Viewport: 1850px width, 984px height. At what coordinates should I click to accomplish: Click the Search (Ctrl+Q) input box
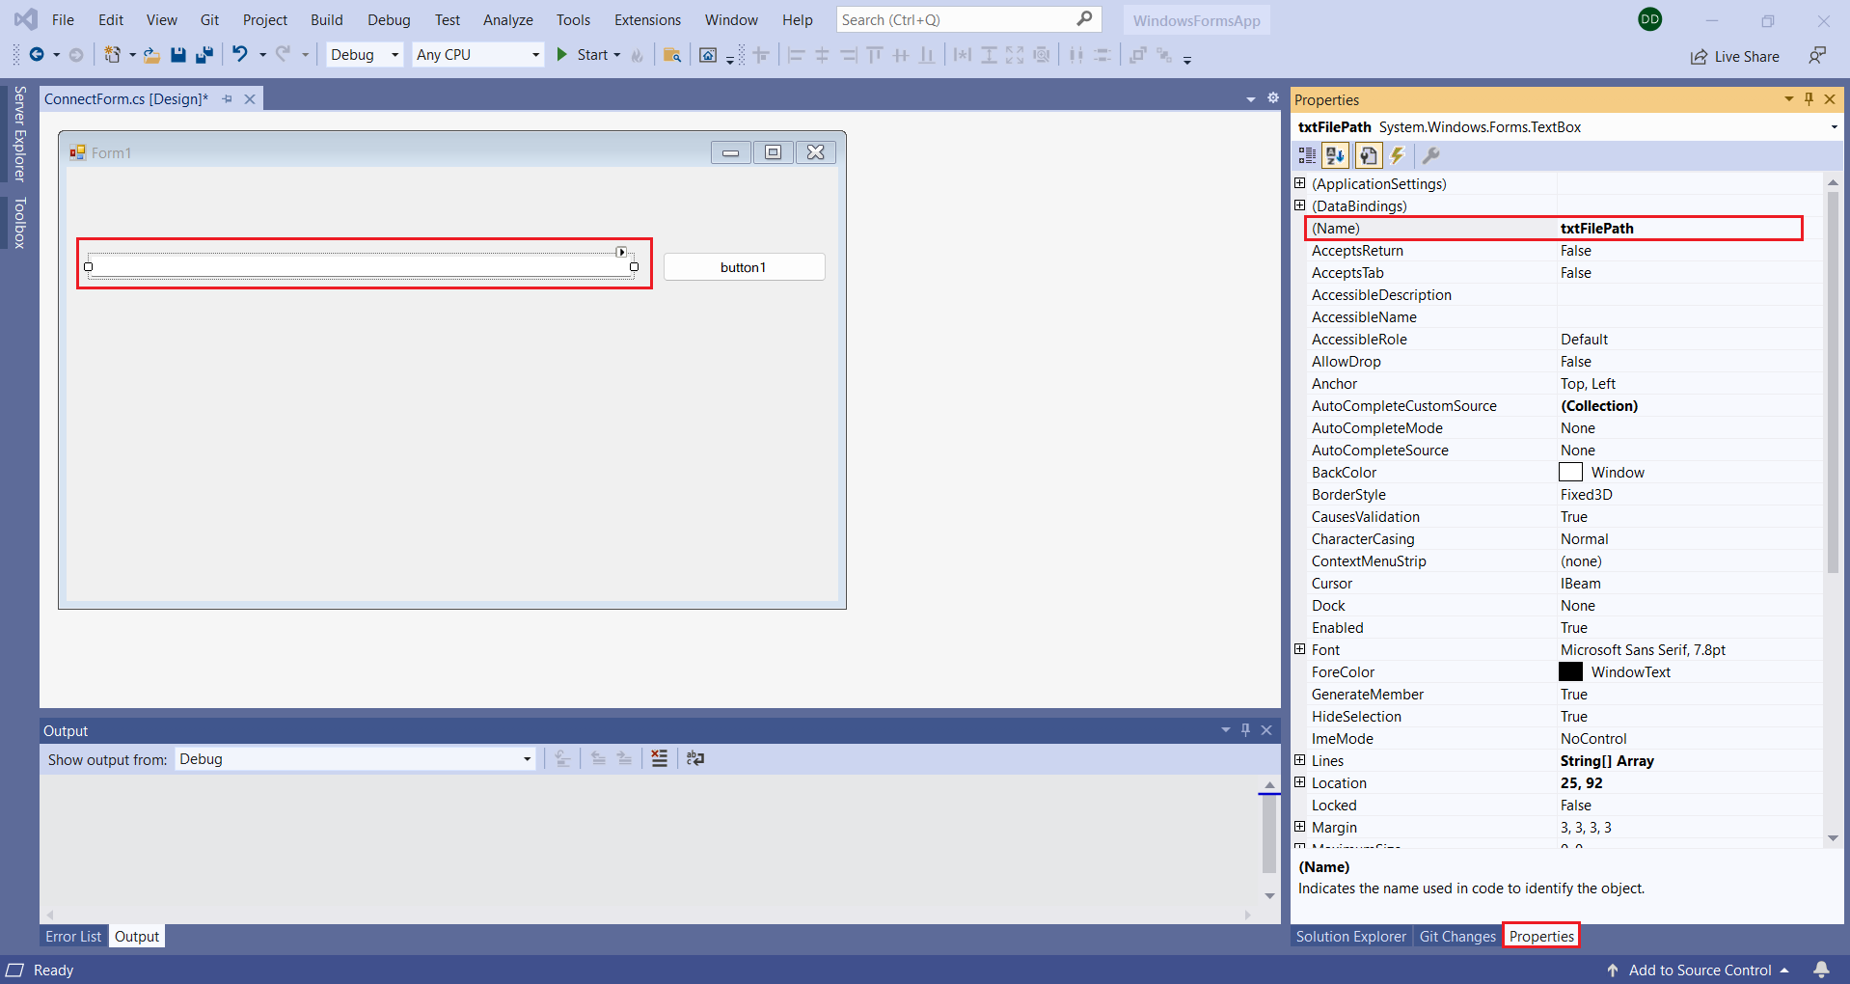point(955,20)
